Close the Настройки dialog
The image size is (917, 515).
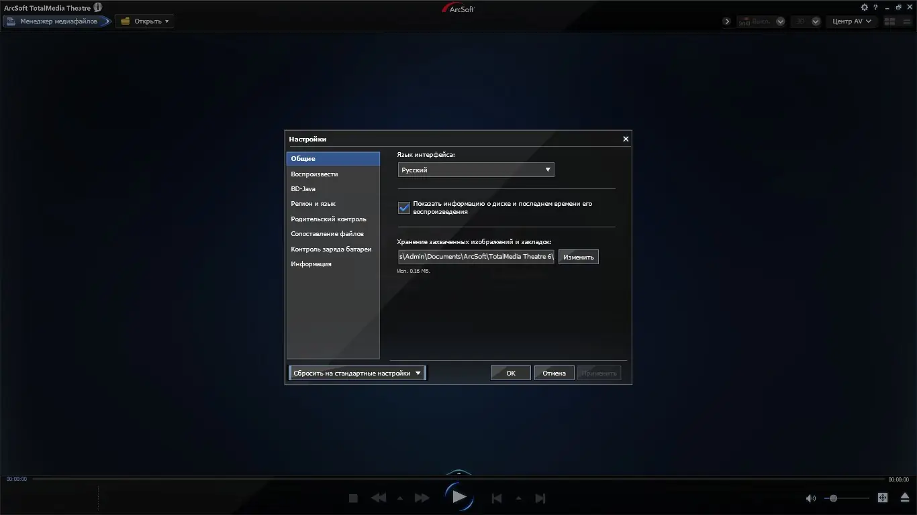tap(626, 139)
